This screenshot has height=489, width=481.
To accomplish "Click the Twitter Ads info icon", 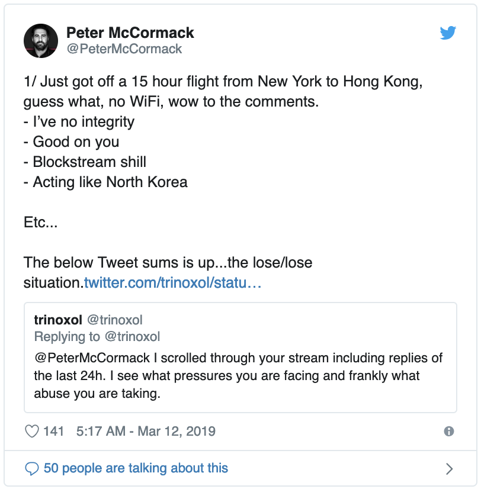I will pos(449,432).
